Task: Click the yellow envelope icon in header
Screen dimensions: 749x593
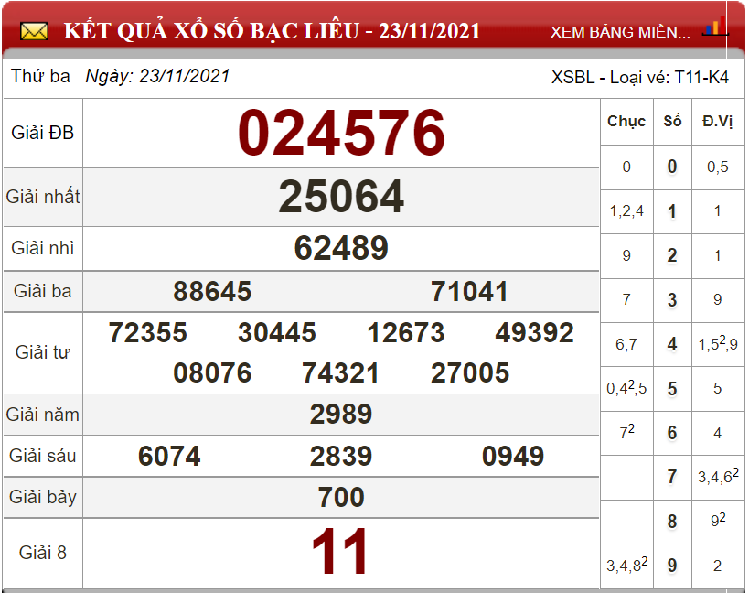Action: tap(34, 32)
